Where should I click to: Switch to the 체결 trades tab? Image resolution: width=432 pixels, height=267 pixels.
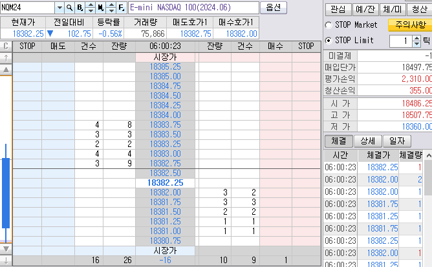339,141
